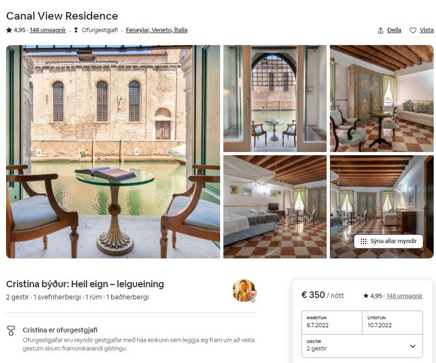
Task: Click the star rating icon at top
Action: tap(9, 30)
